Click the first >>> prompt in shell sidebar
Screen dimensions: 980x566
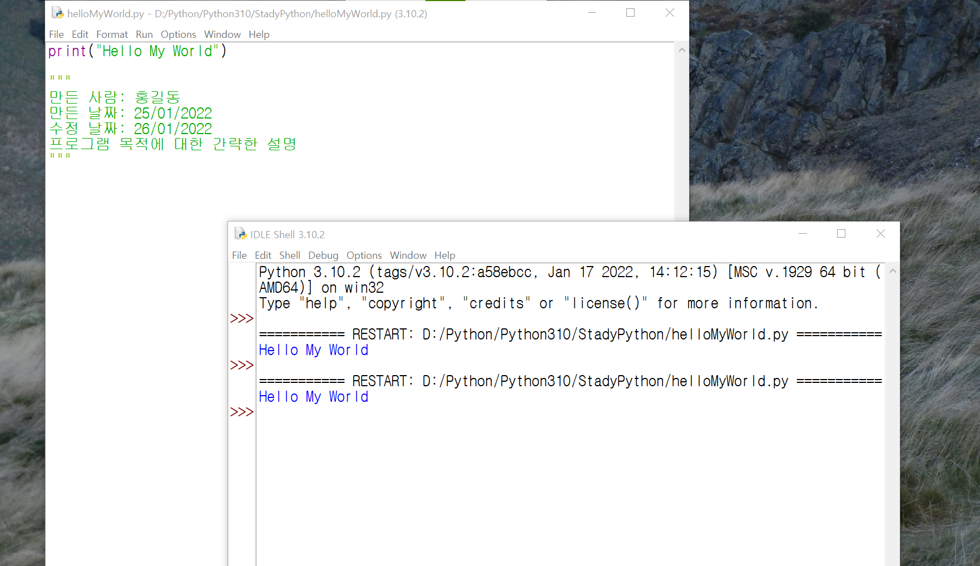click(242, 319)
